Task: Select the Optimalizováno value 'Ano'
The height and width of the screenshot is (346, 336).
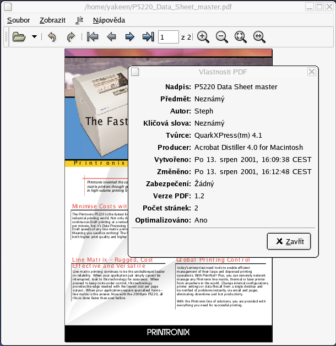Action: pos(200,220)
